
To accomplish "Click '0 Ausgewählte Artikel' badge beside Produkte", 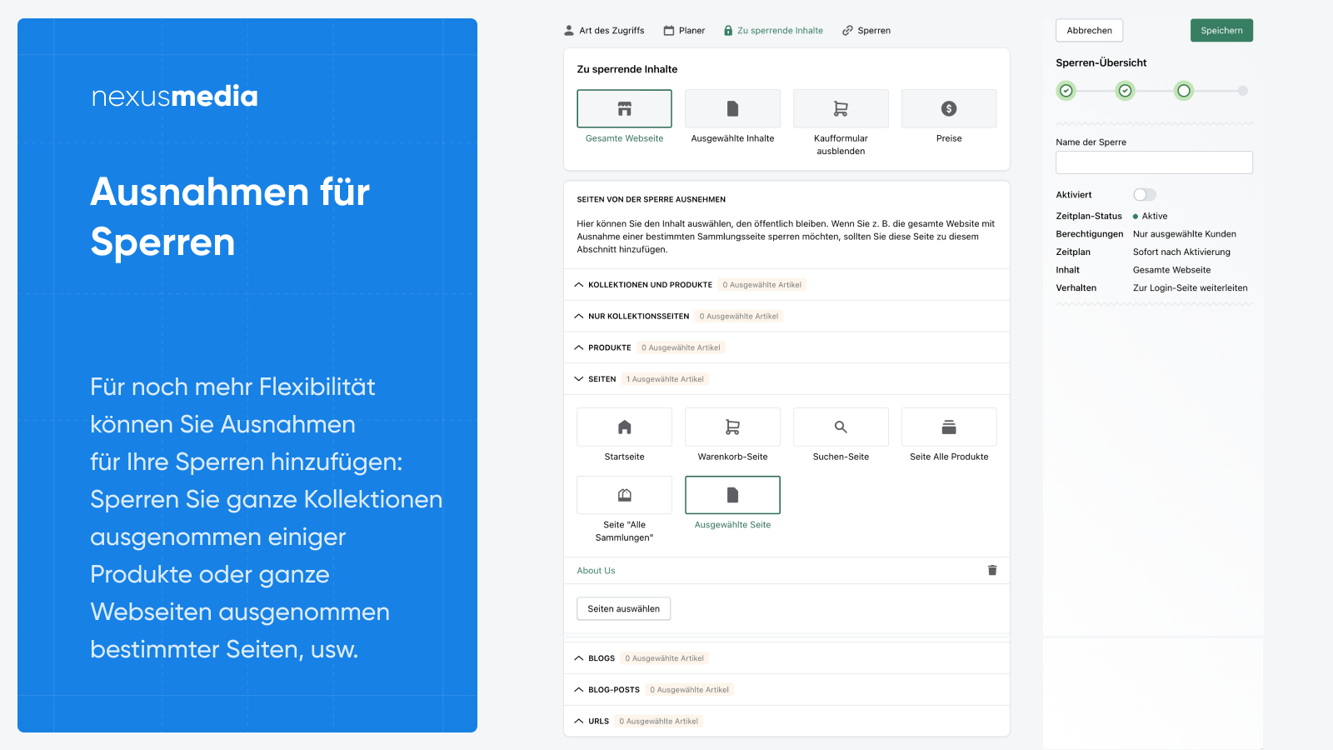I will tap(681, 347).
